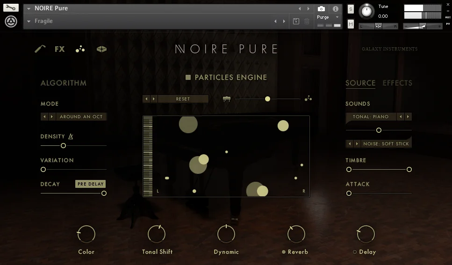
Task: Choose next Tonal Piano sound
Action: click(x=408, y=116)
